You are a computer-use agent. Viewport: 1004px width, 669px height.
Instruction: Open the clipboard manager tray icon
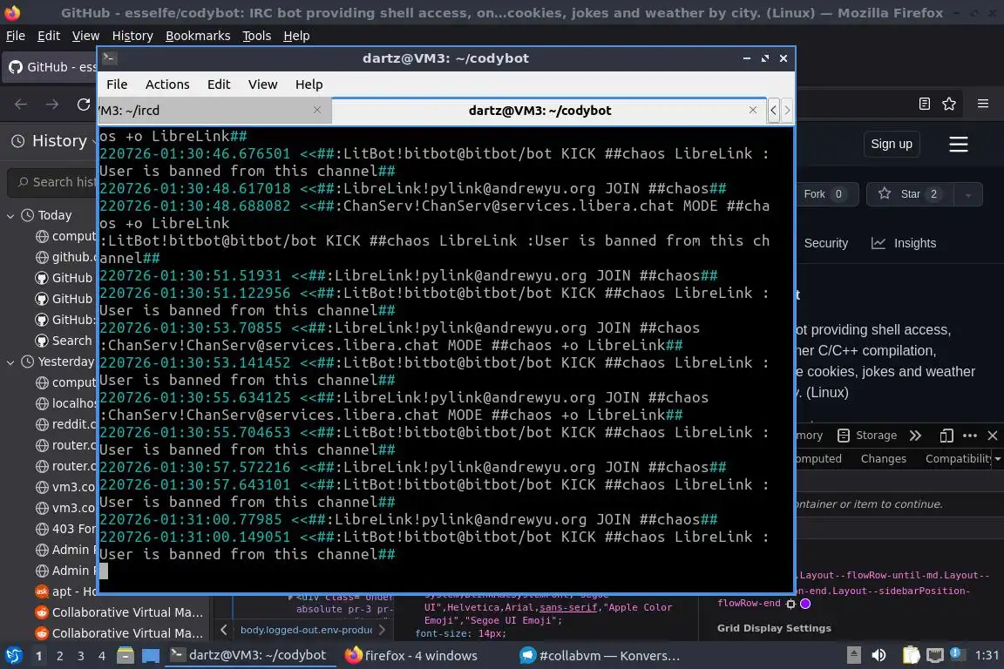click(x=911, y=655)
